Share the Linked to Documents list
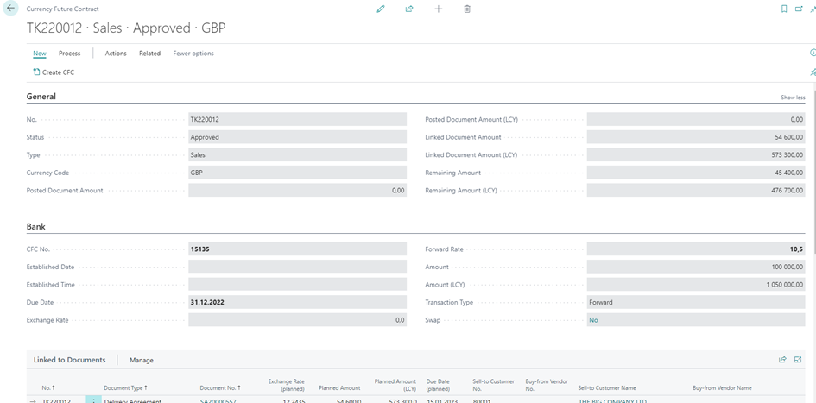The image size is (816, 403). (x=782, y=360)
